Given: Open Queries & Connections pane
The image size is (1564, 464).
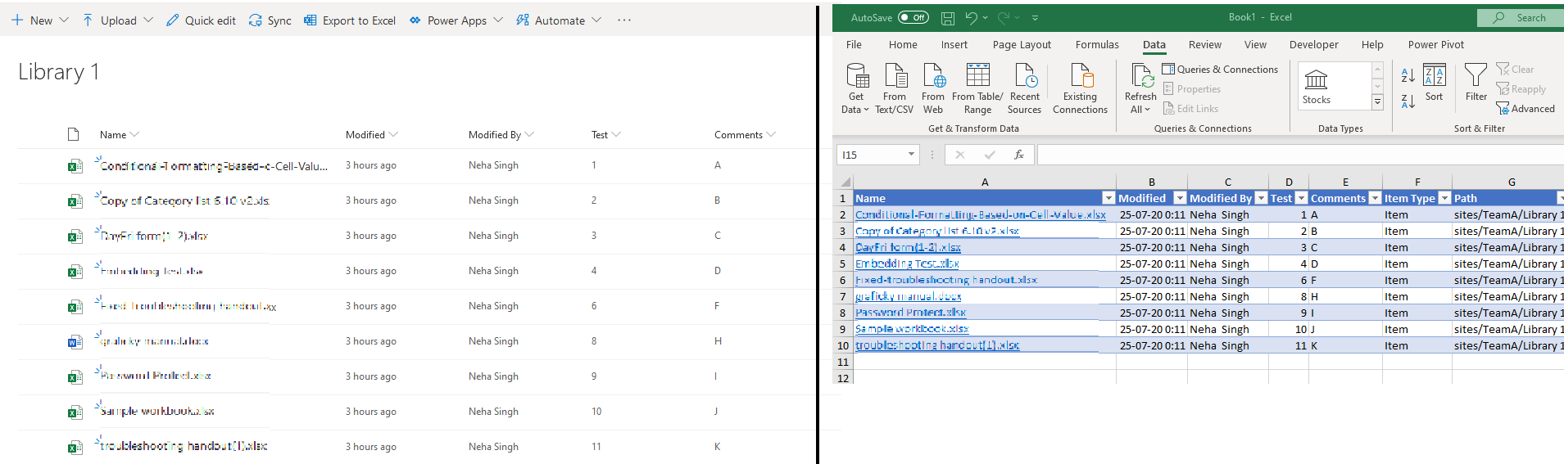Looking at the screenshot, I should click(1220, 70).
